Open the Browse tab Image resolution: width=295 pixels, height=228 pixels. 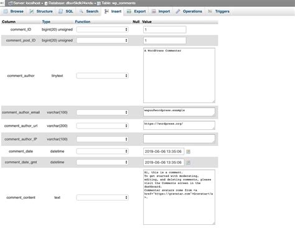[14, 11]
